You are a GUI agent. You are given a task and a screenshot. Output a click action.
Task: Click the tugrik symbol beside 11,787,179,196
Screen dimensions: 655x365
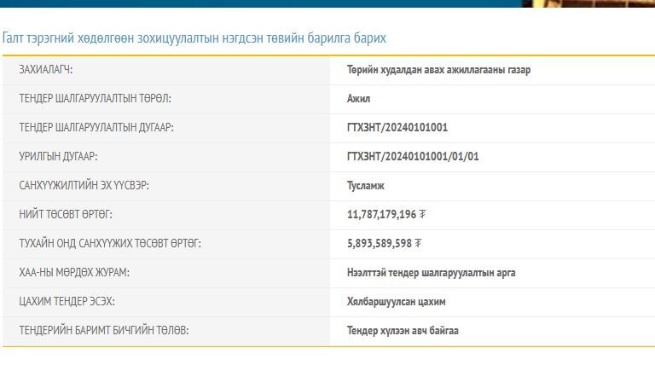point(423,214)
